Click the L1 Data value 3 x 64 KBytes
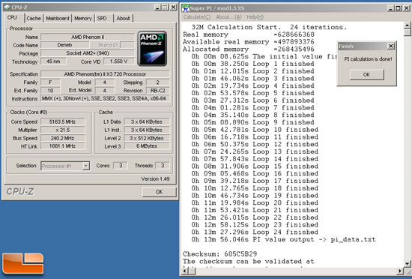The width and height of the screenshot is (412, 279). point(147,121)
